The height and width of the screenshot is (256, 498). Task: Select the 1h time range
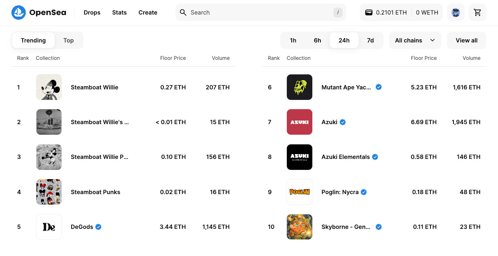click(293, 40)
